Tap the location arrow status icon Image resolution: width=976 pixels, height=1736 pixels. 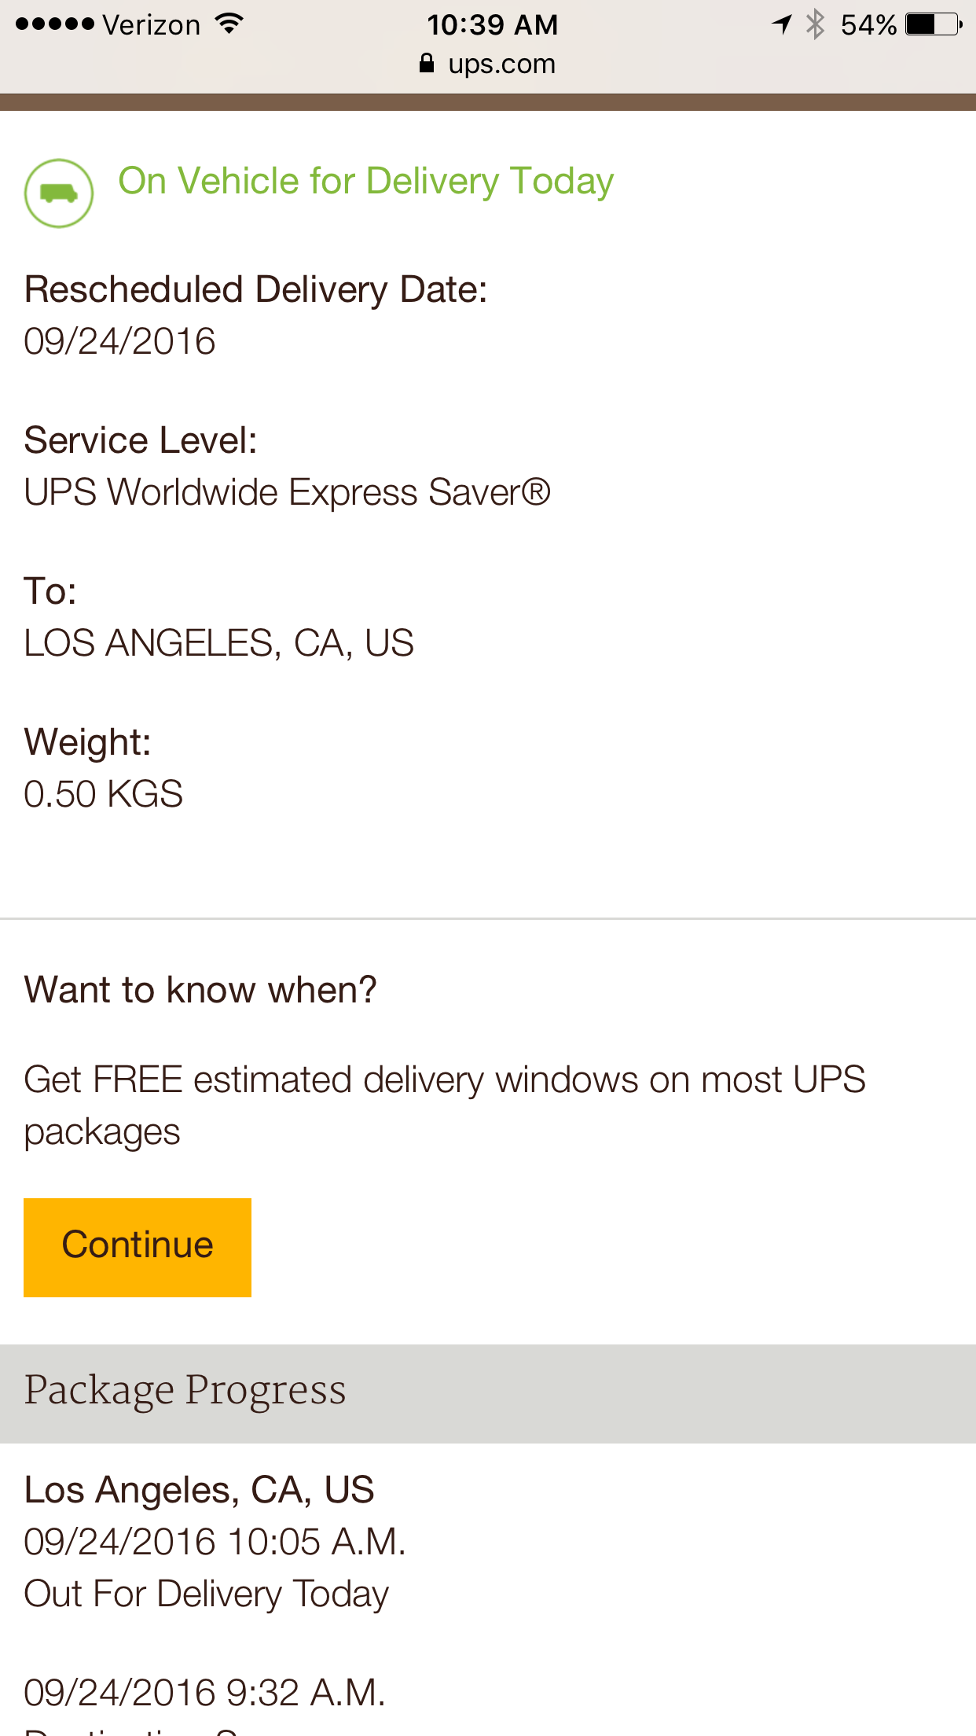tap(781, 24)
